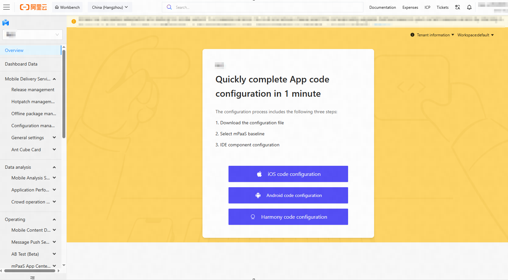Click the orange warning notice icon
508x280 pixels.
74,21
